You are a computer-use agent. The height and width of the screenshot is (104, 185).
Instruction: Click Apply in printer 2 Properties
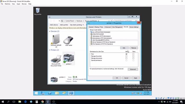tap(136, 78)
